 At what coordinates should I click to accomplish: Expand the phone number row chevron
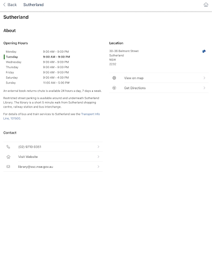99,147
